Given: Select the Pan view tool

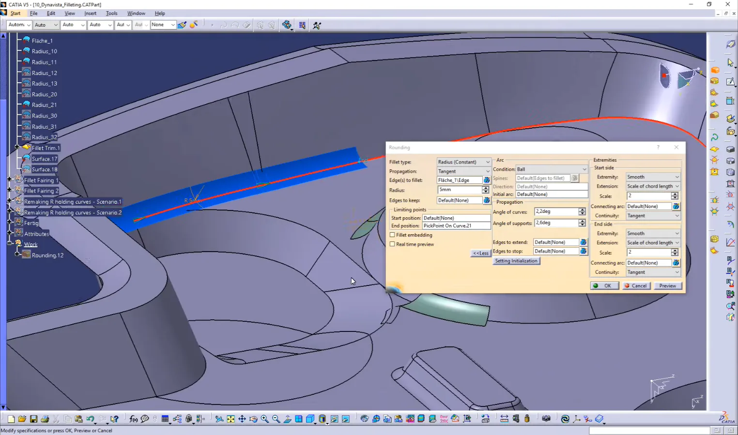Looking at the screenshot, I should pyautogui.click(x=242, y=419).
